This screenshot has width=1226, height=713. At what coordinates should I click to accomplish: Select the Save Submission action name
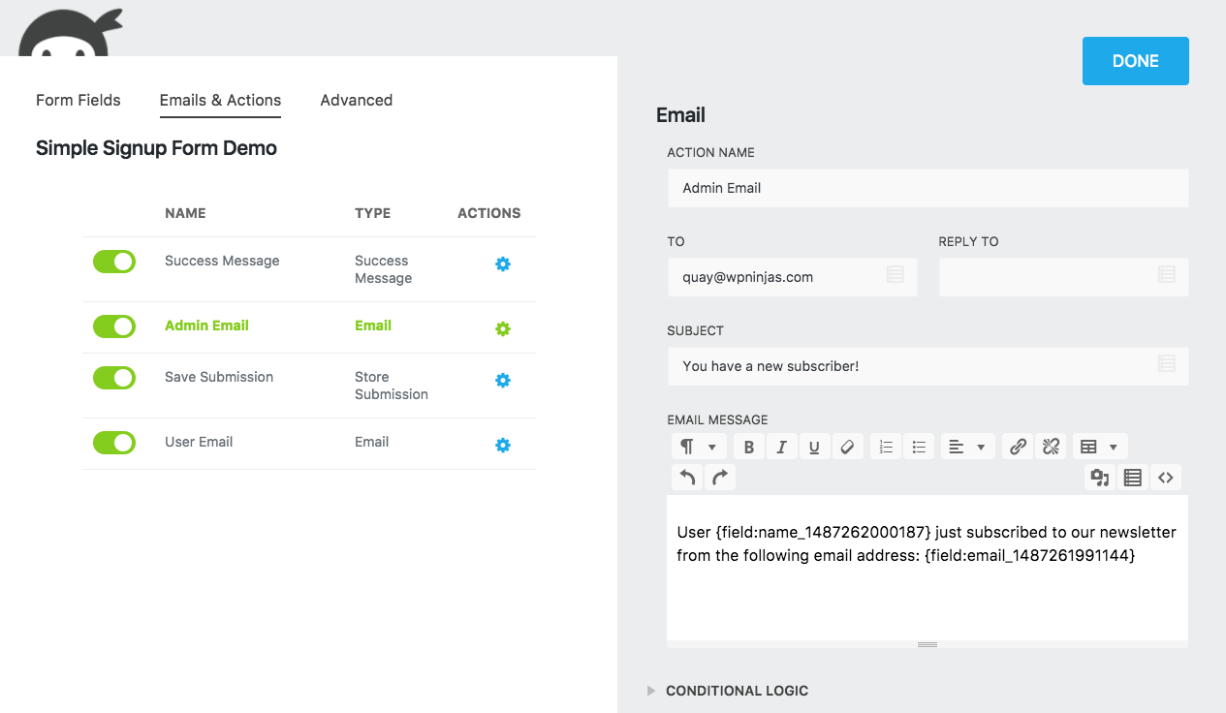[219, 377]
